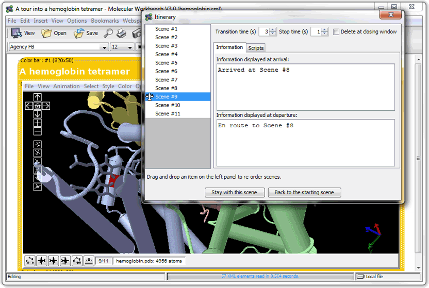Select Scene #11 in itinerary list
Image resolution: width=429 pixels, height=288 pixels.
178,113
